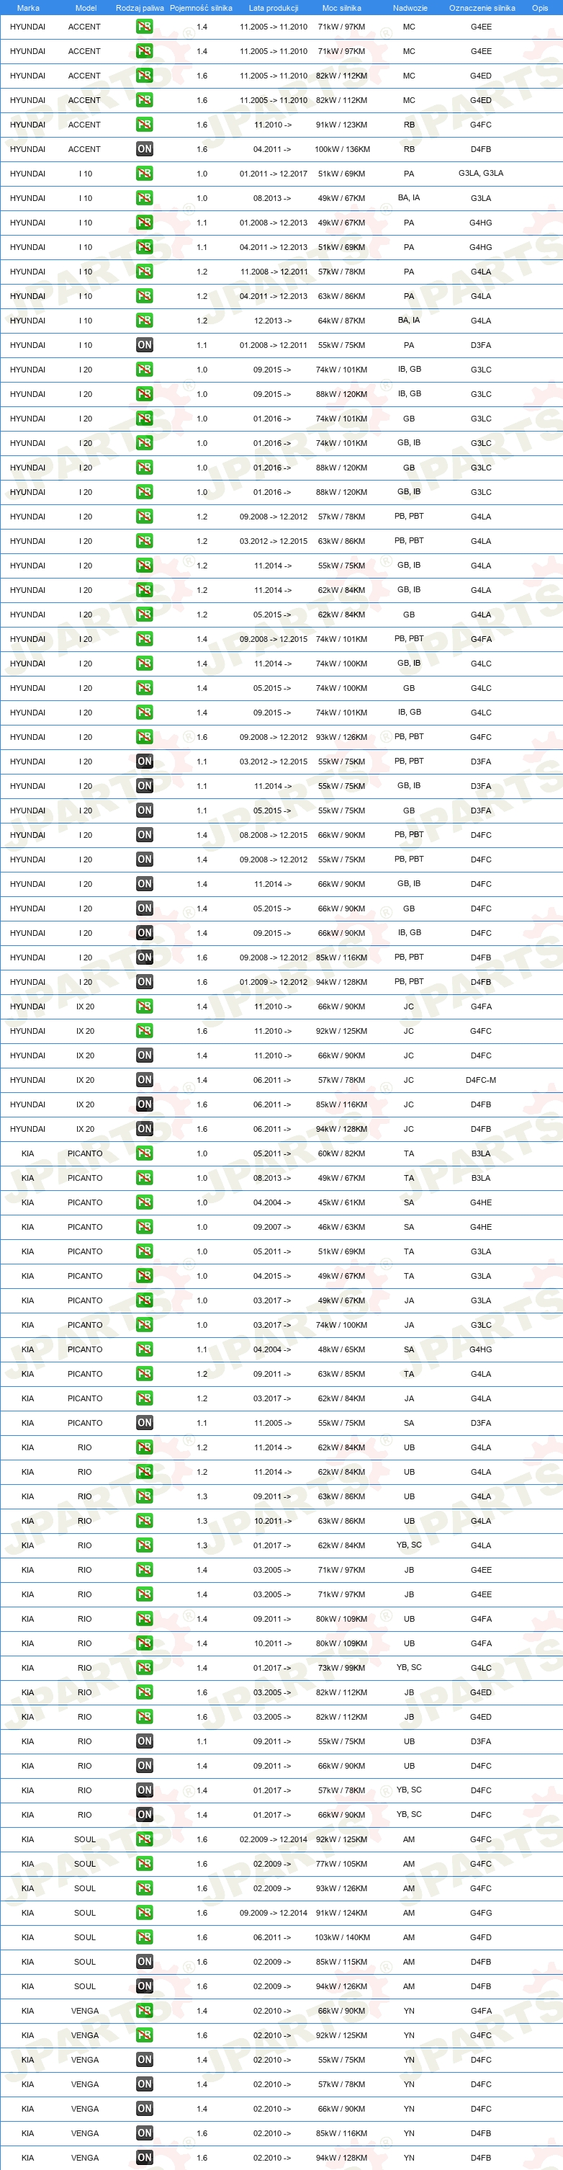Click power value 85kW / 115KM in Soul row
The image size is (563, 2170).
[342, 1962]
